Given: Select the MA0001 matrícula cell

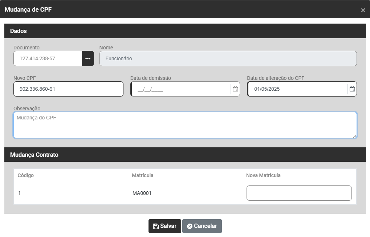Looking at the screenshot, I should coord(185,193).
